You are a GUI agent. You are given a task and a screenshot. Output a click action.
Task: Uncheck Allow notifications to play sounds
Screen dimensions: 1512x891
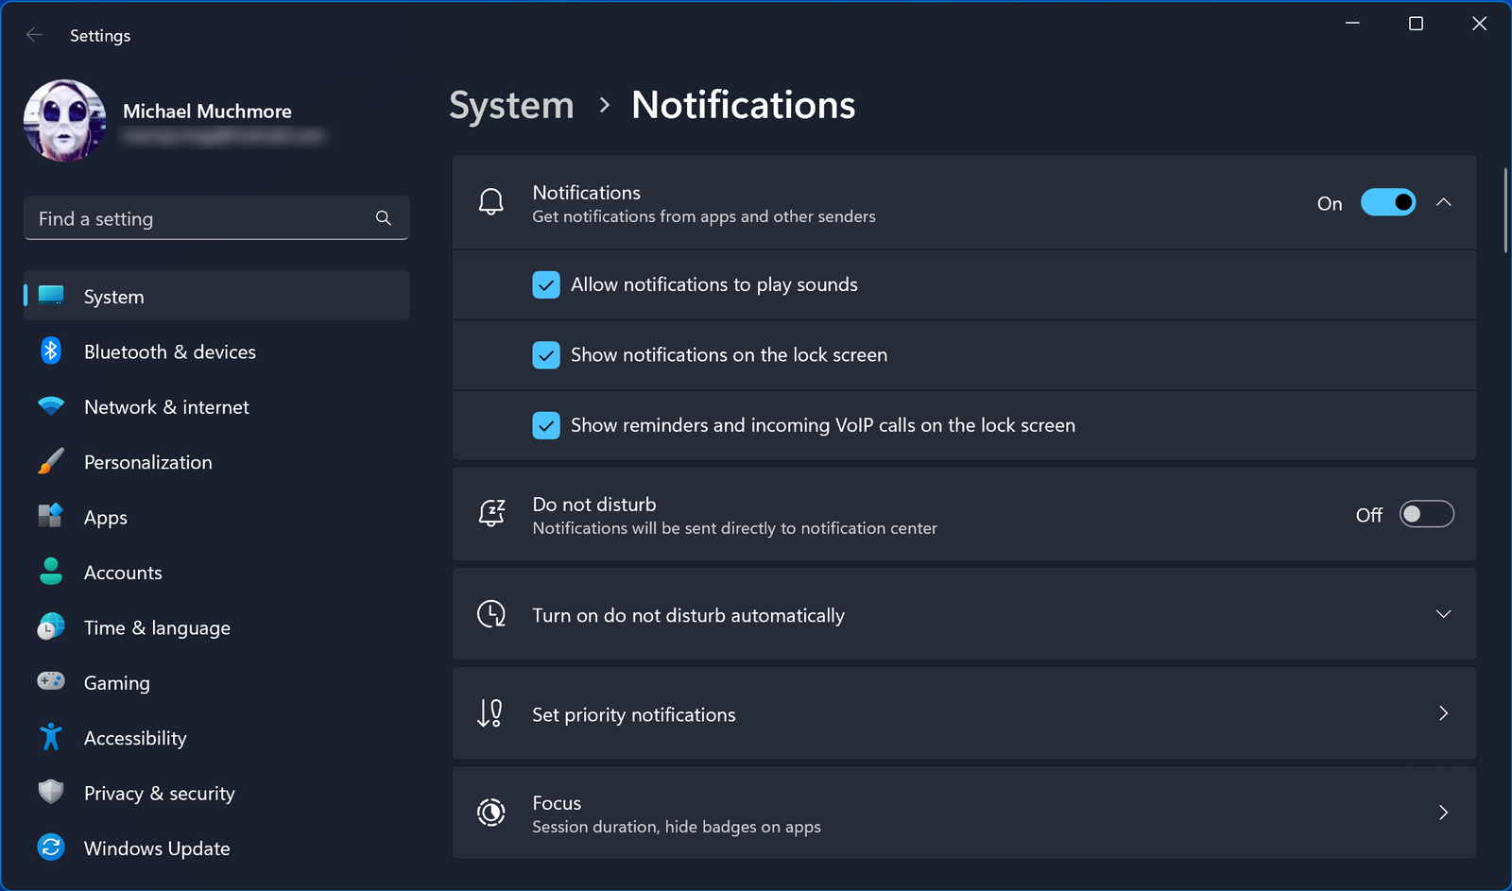click(546, 284)
